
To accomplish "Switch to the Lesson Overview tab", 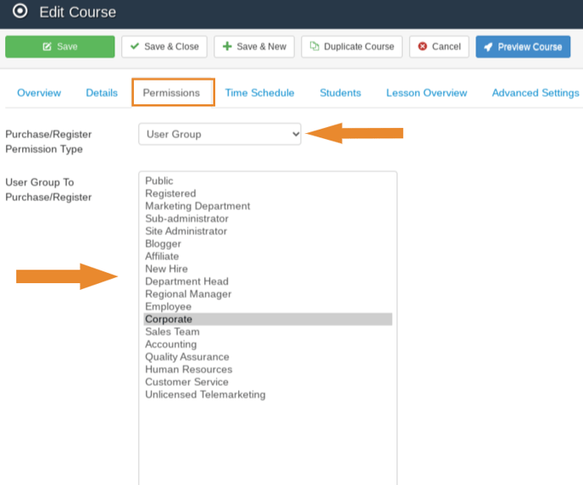I will [426, 93].
